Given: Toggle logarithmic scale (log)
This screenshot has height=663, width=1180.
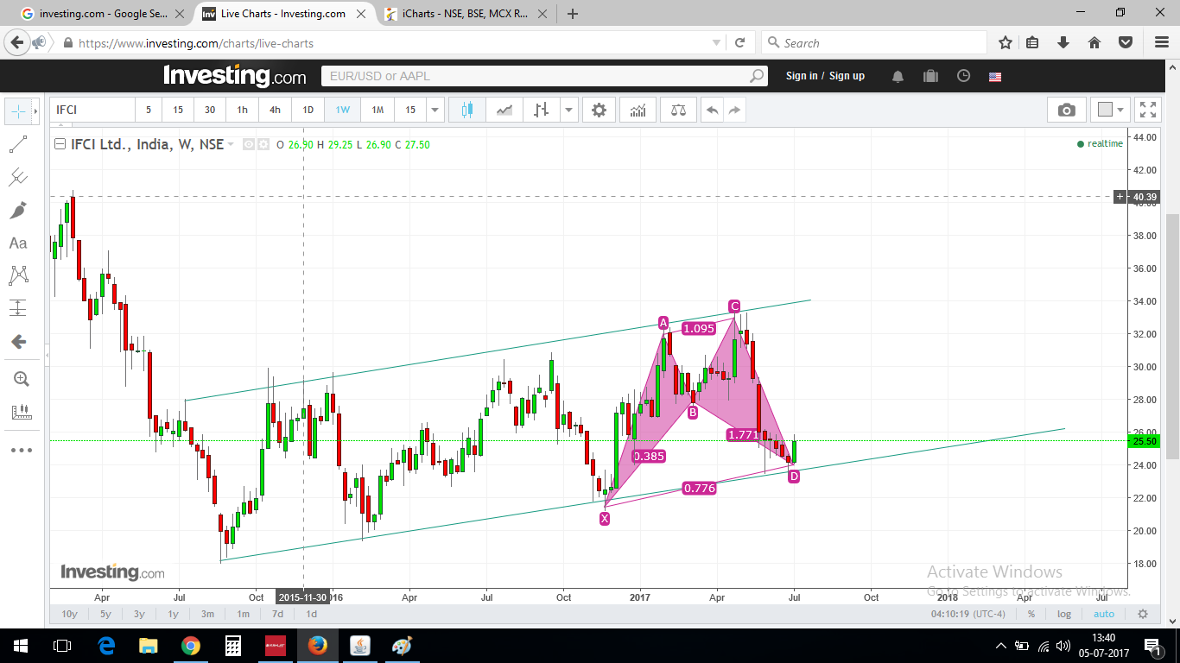Looking at the screenshot, I should 1064,614.
